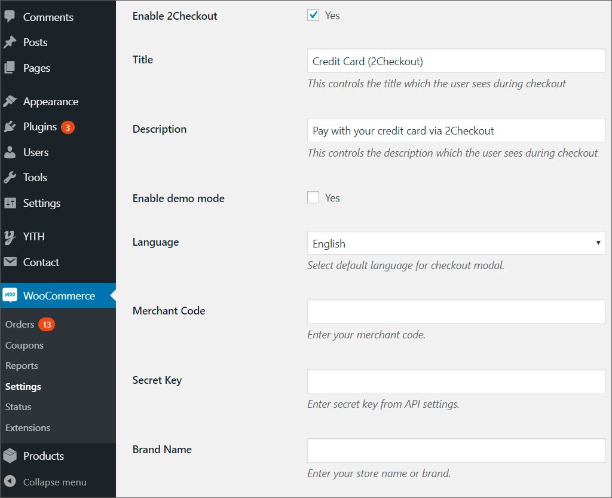
Task: Open the WooCommerce Orders submenu item
Action: (x=20, y=324)
